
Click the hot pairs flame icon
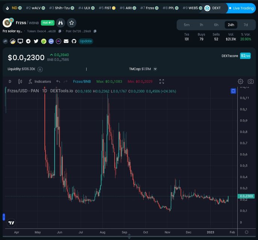click(x=7, y=8)
